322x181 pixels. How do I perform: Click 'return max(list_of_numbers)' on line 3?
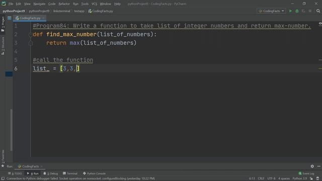point(91,43)
